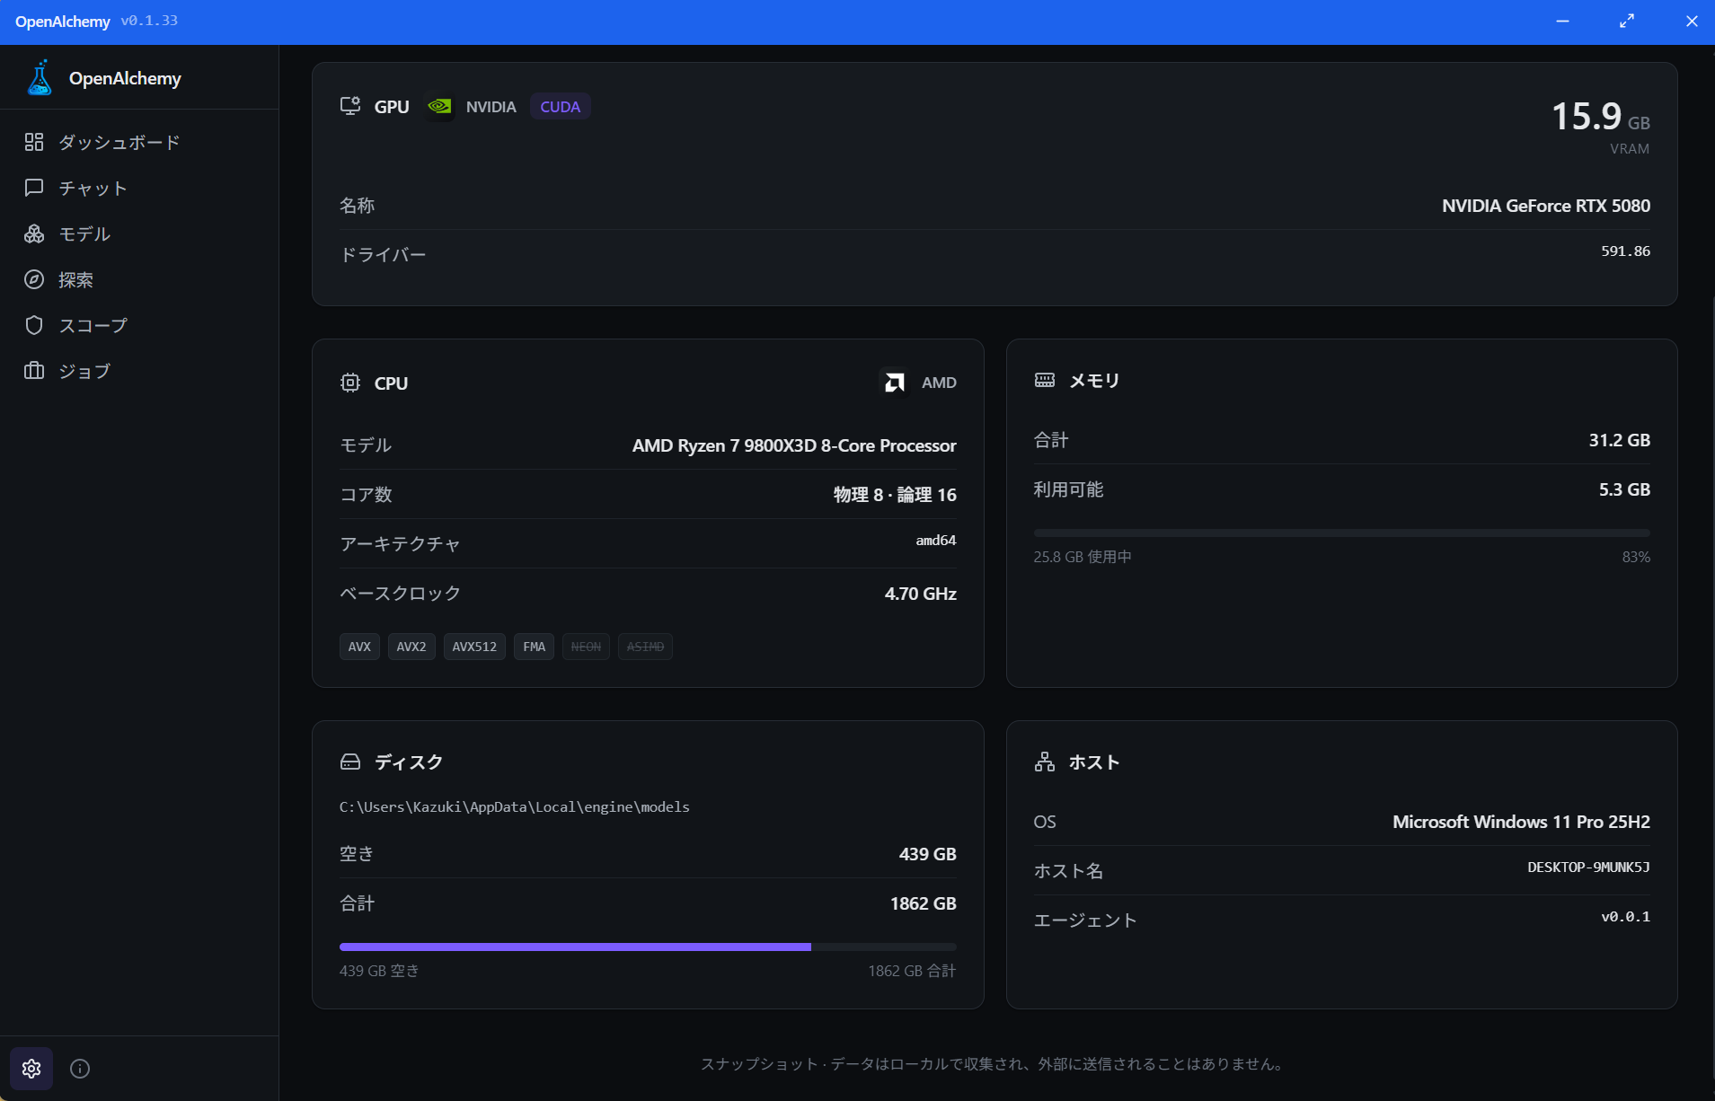This screenshot has height=1101, width=1715.
Task: Maximize the OpenAlchemy window
Action: (x=1627, y=21)
